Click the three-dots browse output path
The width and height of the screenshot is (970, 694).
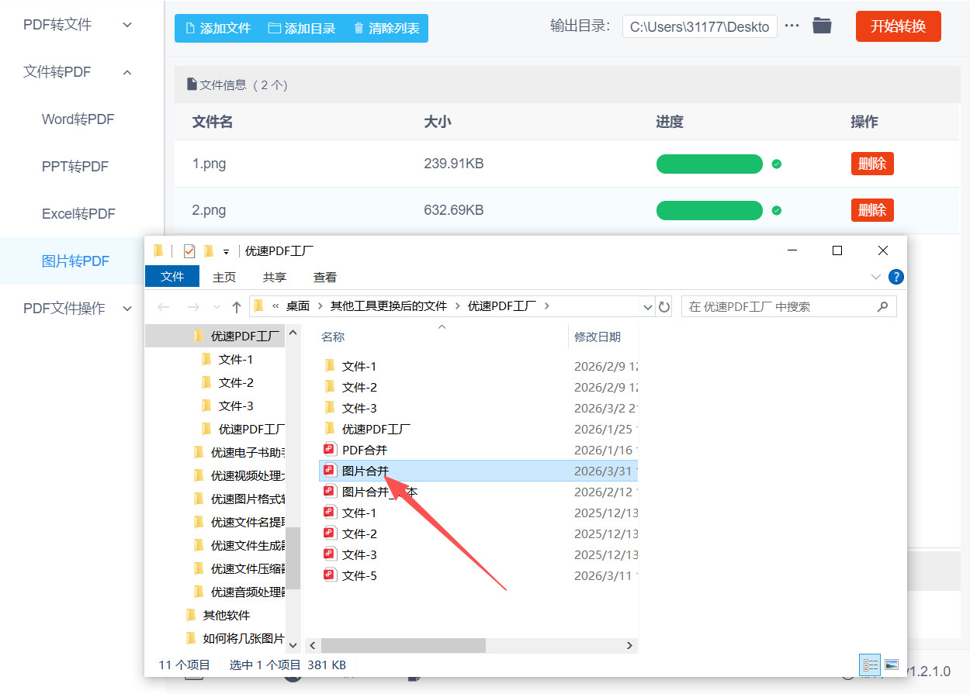792,26
